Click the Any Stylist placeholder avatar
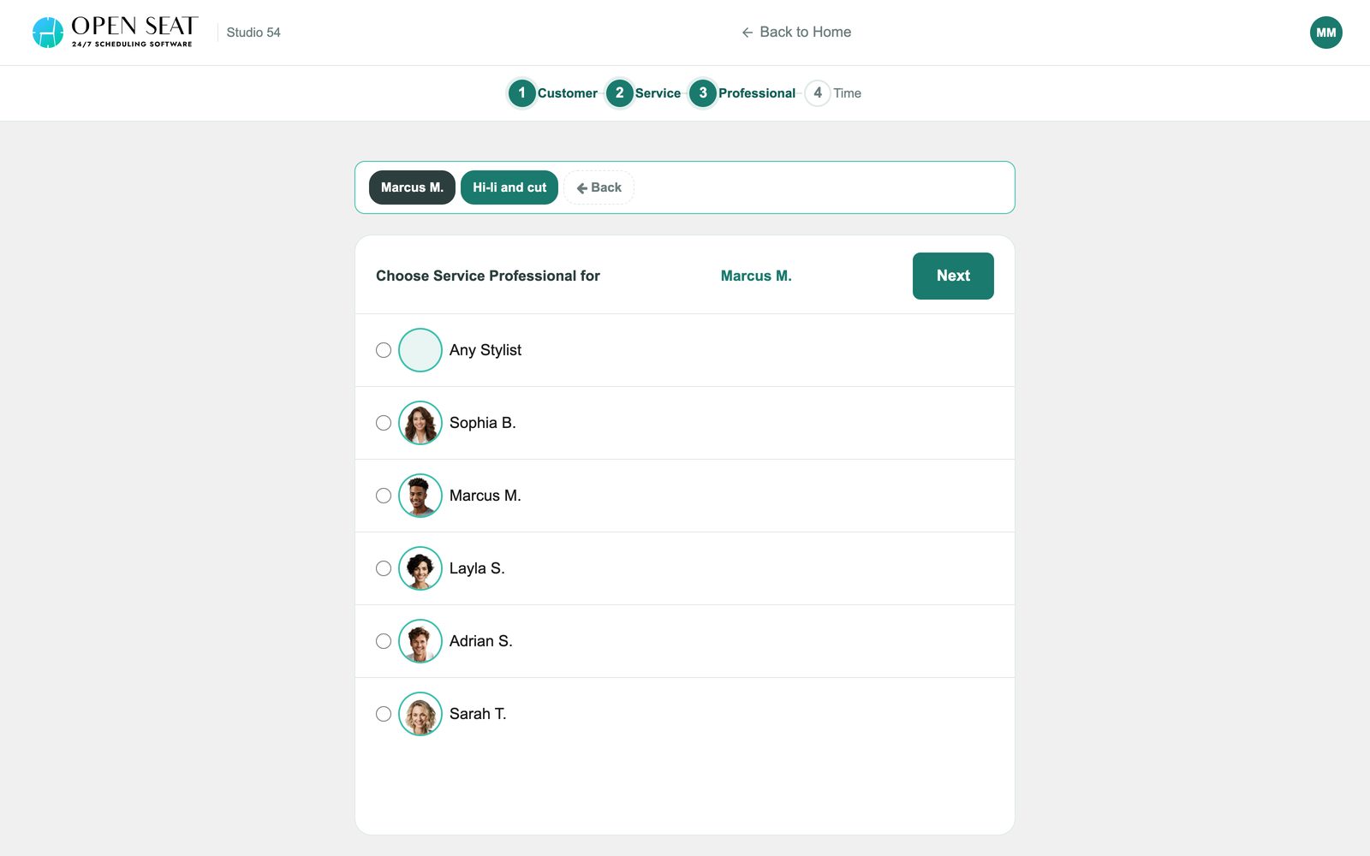 pyautogui.click(x=420, y=350)
